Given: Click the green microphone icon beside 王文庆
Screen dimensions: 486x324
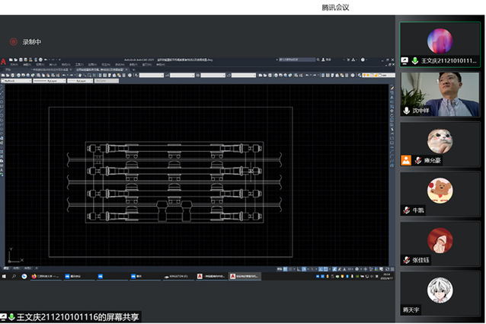Looking at the screenshot, I should (415, 59).
